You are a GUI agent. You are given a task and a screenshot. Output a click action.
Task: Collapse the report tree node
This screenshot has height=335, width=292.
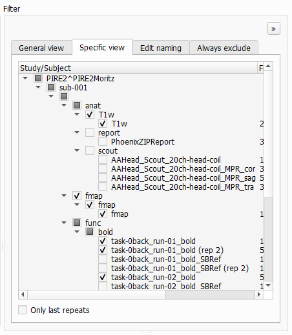click(77, 132)
